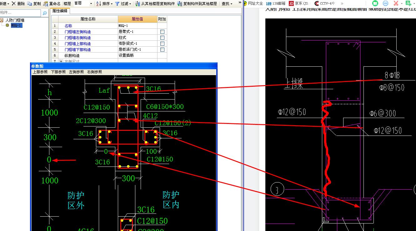416x231 pixels.
Task: Click dimension h in 参数图
Action: click(49, 93)
